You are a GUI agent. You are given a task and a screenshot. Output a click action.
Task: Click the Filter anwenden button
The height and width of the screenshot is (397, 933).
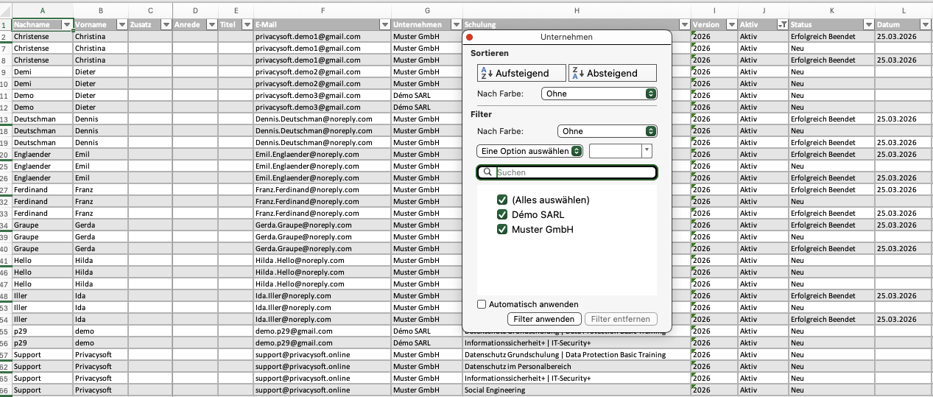coord(544,319)
